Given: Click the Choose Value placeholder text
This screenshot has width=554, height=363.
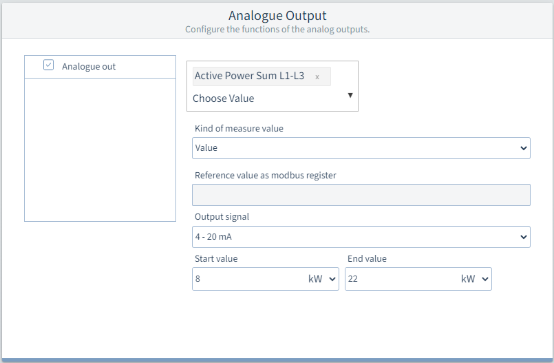Looking at the screenshot, I should coord(223,98).
